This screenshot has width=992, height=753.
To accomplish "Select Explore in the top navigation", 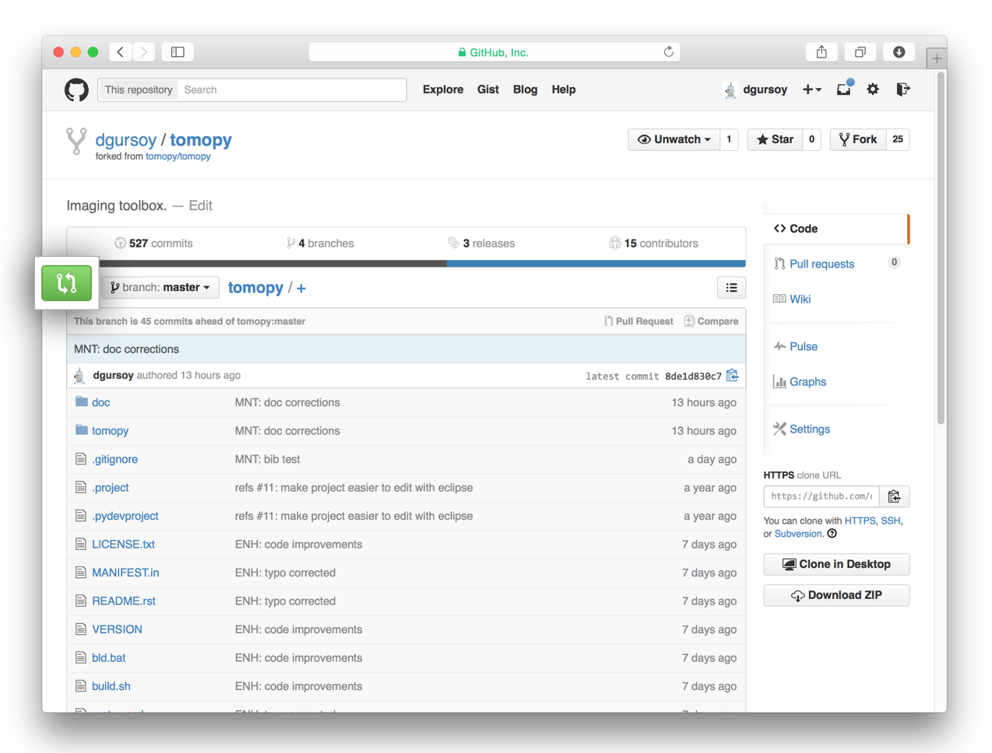I will (442, 89).
